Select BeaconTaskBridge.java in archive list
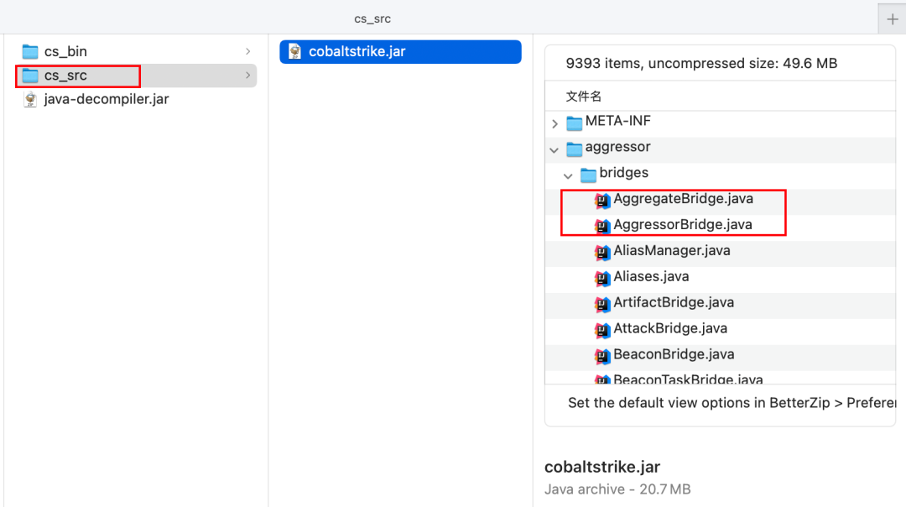 point(720,378)
